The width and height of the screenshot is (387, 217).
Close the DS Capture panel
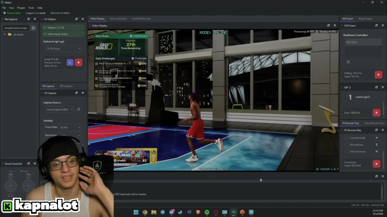click(83, 93)
